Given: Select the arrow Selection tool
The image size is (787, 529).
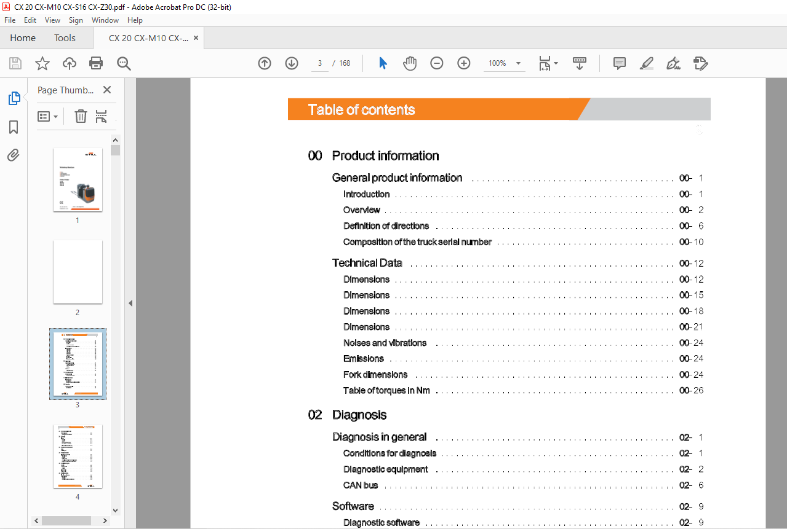Looking at the screenshot, I should (383, 63).
